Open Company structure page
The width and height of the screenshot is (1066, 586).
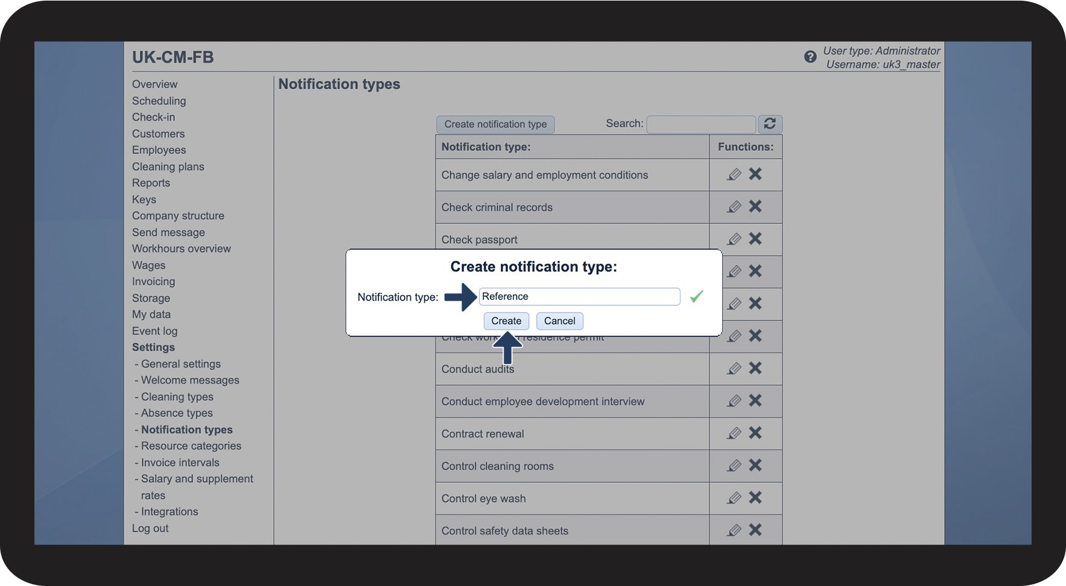(x=178, y=215)
